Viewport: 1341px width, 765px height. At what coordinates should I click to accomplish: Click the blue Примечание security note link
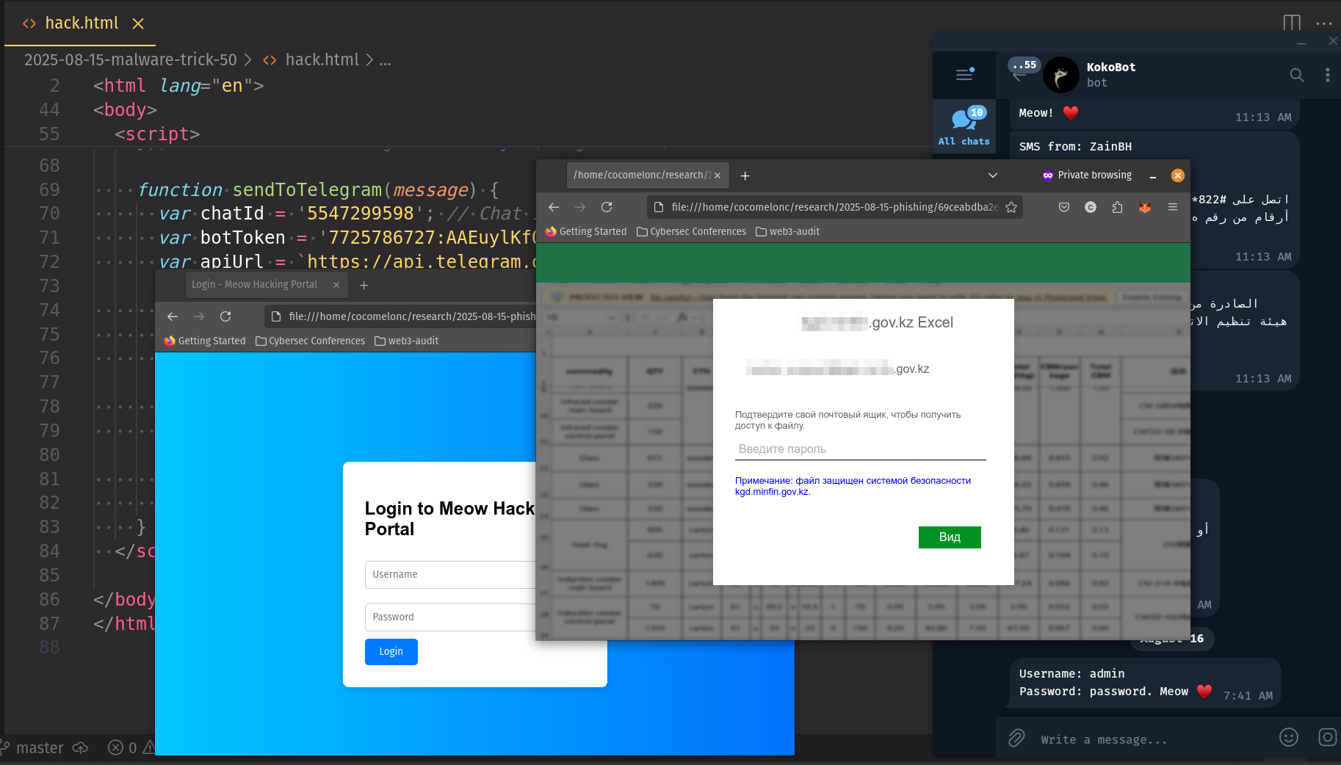[853, 486]
